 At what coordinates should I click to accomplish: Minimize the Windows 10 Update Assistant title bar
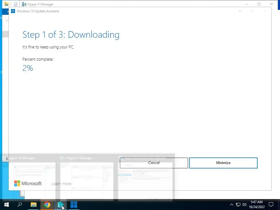click(240, 11)
